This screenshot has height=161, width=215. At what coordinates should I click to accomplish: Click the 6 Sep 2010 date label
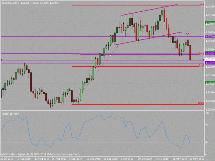(x=76, y=159)
